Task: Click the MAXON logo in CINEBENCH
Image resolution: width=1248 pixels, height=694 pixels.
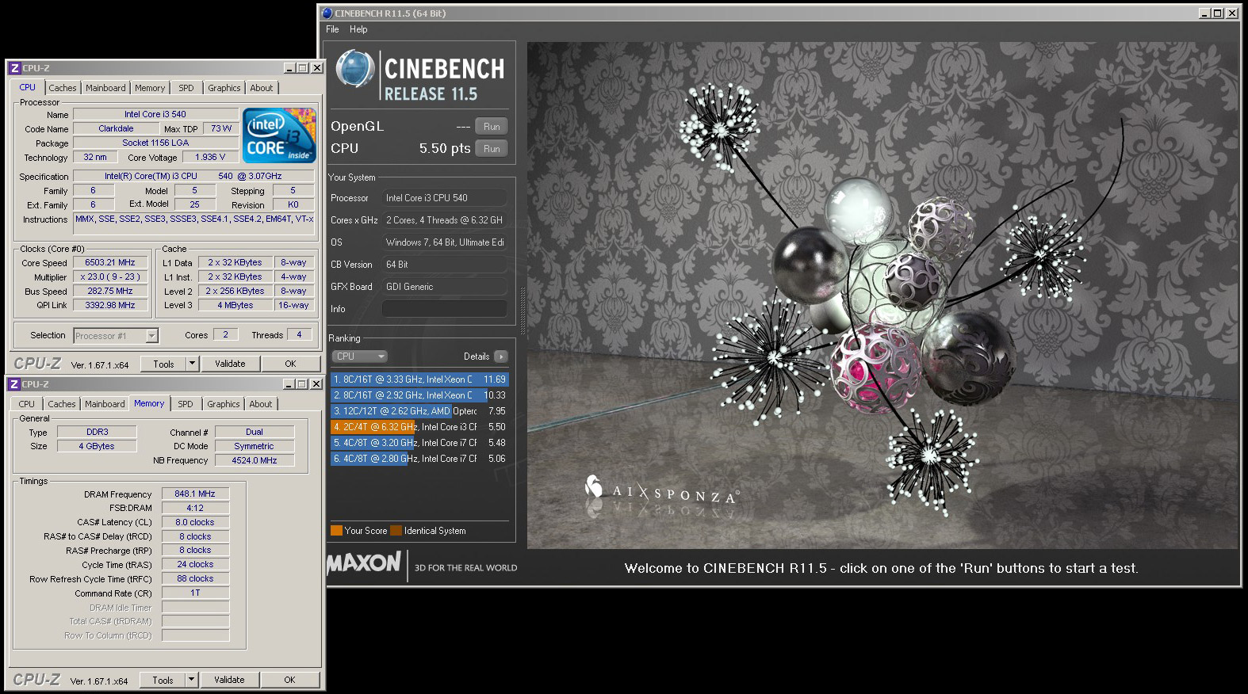Action: point(364,563)
